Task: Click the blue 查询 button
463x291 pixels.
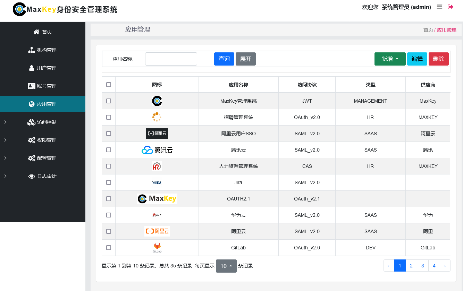Action: tap(224, 59)
